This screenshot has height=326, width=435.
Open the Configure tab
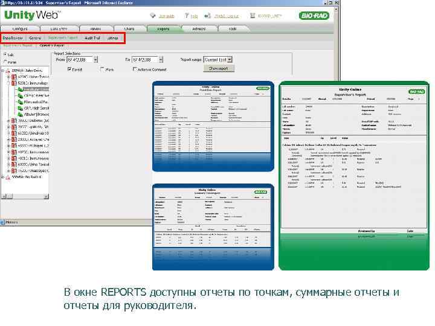(20, 28)
